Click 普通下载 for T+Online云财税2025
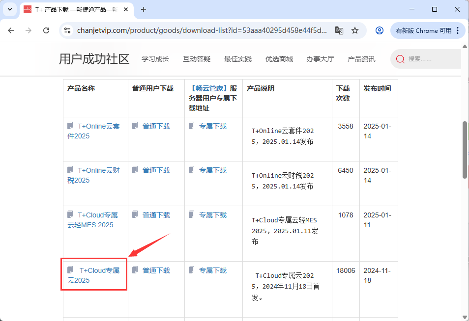The height and width of the screenshot is (321, 469). coord(156,170)
